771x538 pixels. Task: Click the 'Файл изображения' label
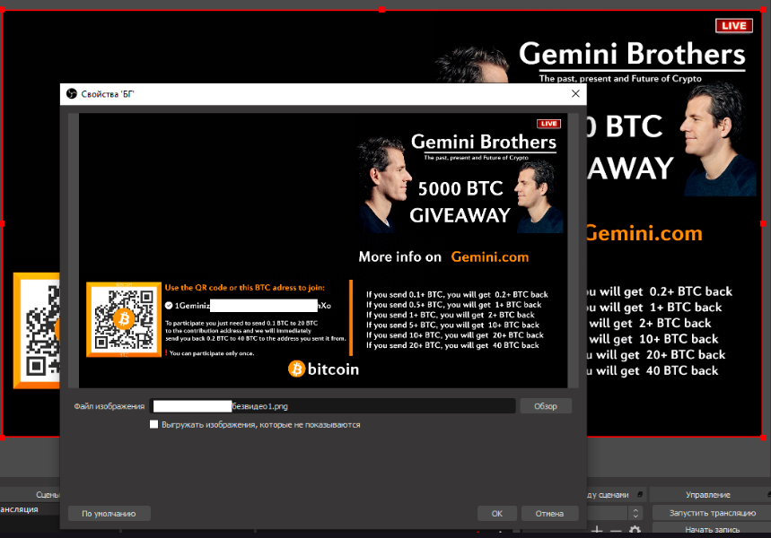(x=110, y=406)
